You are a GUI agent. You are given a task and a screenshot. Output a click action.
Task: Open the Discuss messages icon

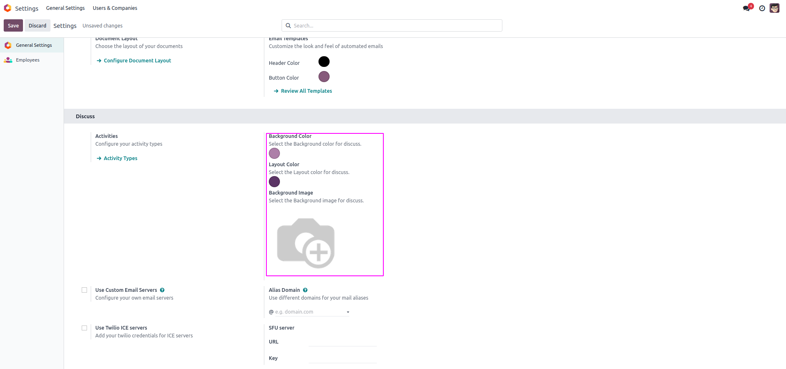pos(746,8)
